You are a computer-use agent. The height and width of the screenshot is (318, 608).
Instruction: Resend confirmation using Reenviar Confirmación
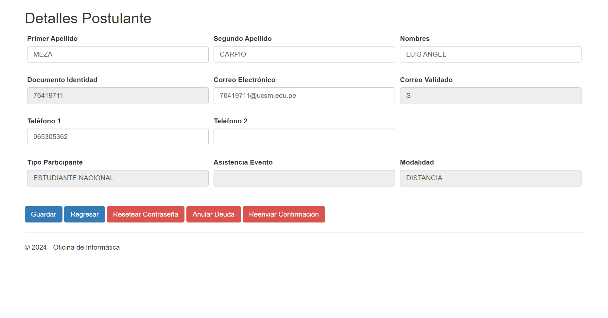(x=284, y=214)
